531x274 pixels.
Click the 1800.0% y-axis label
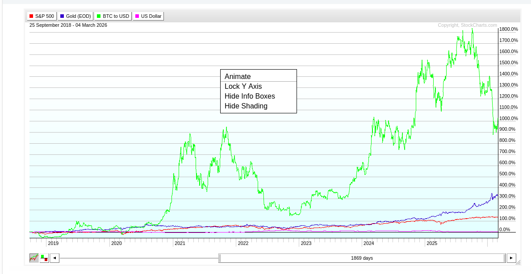click(x=509, y=29)
